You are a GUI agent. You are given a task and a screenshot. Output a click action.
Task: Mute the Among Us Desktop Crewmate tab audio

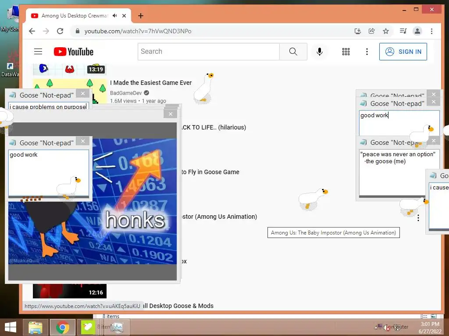115,16
